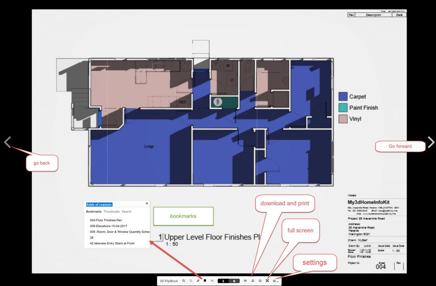Open bookmark 006-Elevations-10-04-2017
Viewport: 436px width, 286px height.
(x=109, y=226)
